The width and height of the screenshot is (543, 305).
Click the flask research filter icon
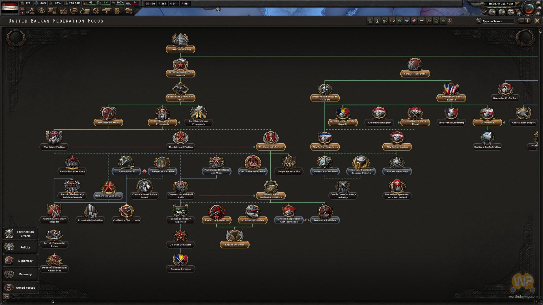[377, 21]
